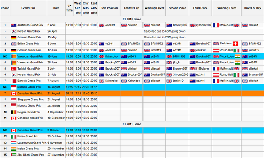
Task: Click the British flag beside British Grand Prix
Action: tap(14, 44)
